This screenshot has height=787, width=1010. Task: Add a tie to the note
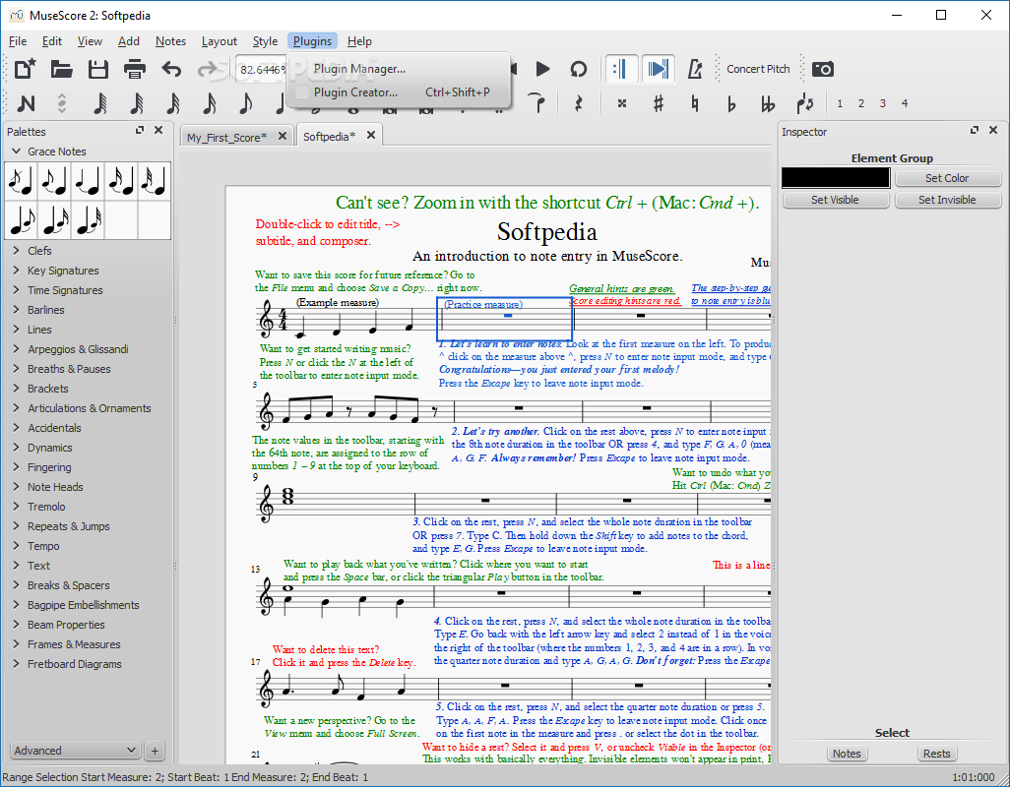tap(537, 103)
